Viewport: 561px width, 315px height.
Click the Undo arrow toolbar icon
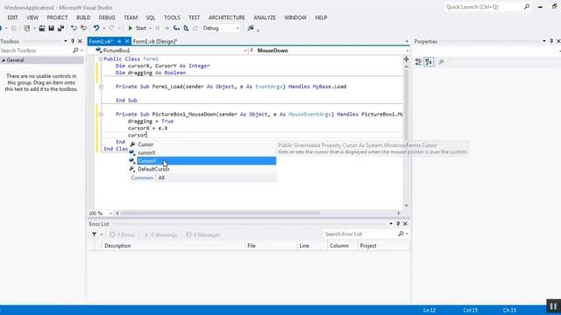point(96,28)
